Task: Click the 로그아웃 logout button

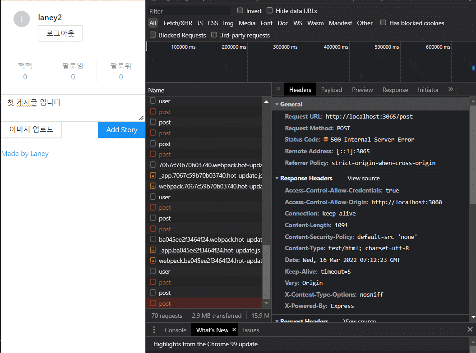Action: click(60, 33)
